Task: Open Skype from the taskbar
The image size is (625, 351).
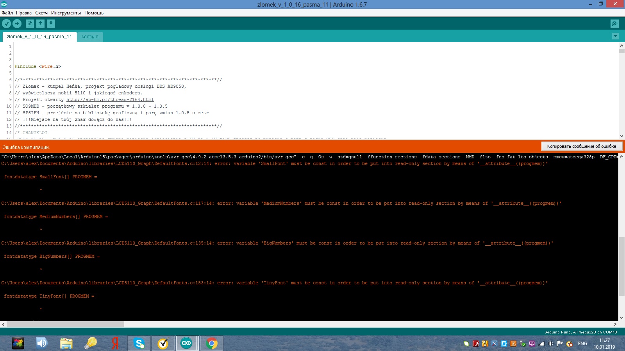Action: (x=139, y=343)
